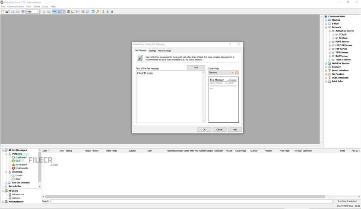Collapse the All Fax Messages tree node
This screenshot has height=209, width=361.
3,150
